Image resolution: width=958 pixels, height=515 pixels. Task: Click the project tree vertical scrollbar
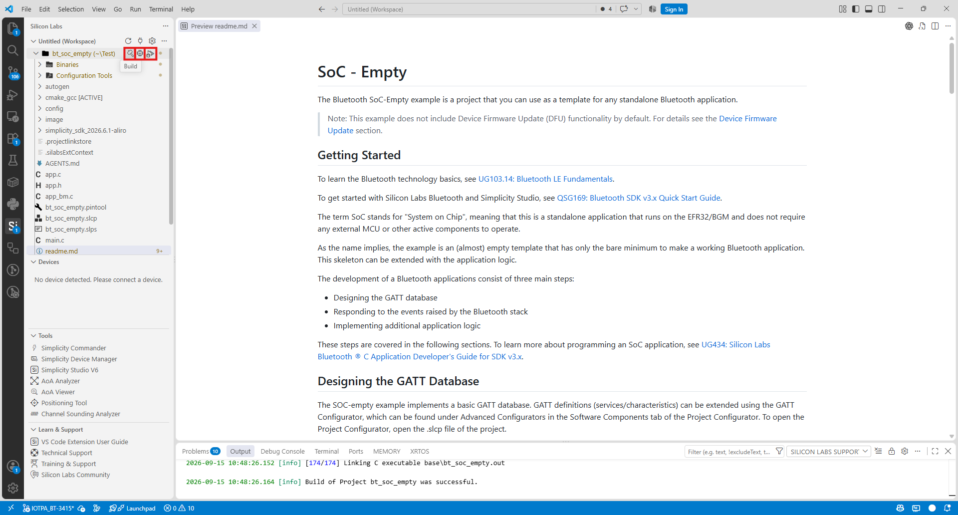[x=171, y=136]
